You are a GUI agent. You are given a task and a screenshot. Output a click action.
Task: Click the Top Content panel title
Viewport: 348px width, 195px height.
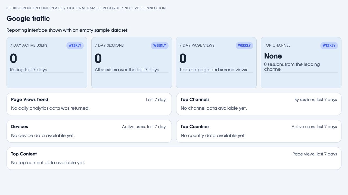(x=24, y=154)
